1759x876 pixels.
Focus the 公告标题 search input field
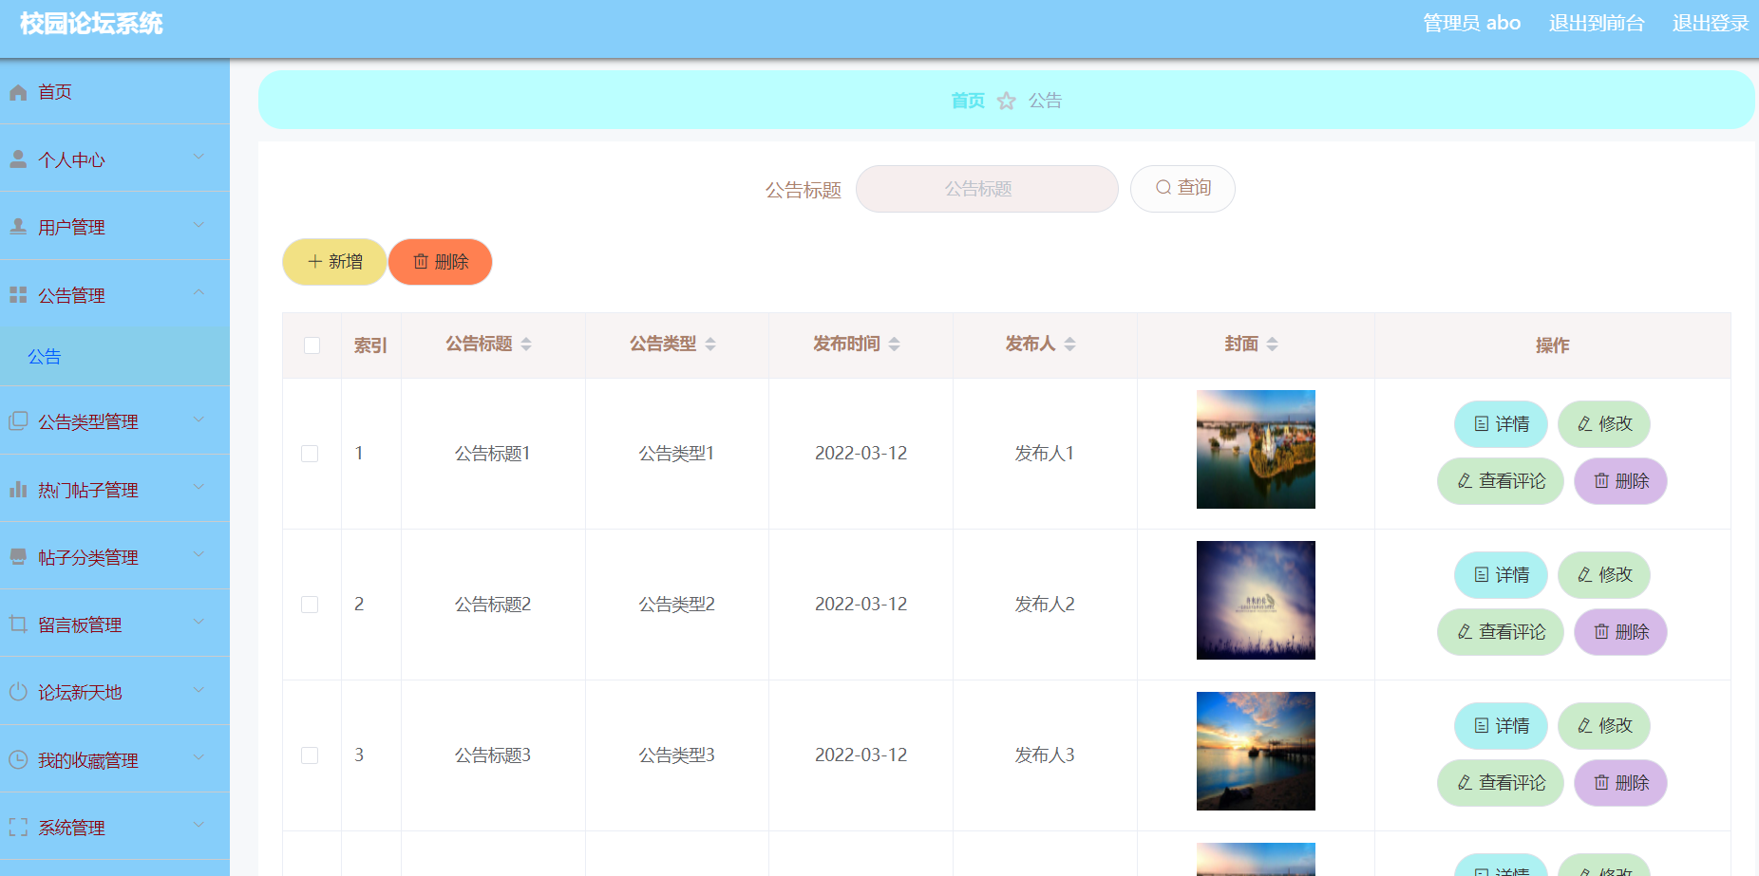click(x=987, y=189)
